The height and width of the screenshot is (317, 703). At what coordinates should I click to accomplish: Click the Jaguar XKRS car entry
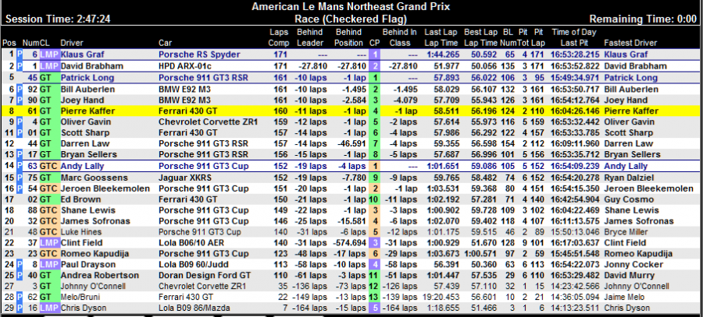[184, 178]
